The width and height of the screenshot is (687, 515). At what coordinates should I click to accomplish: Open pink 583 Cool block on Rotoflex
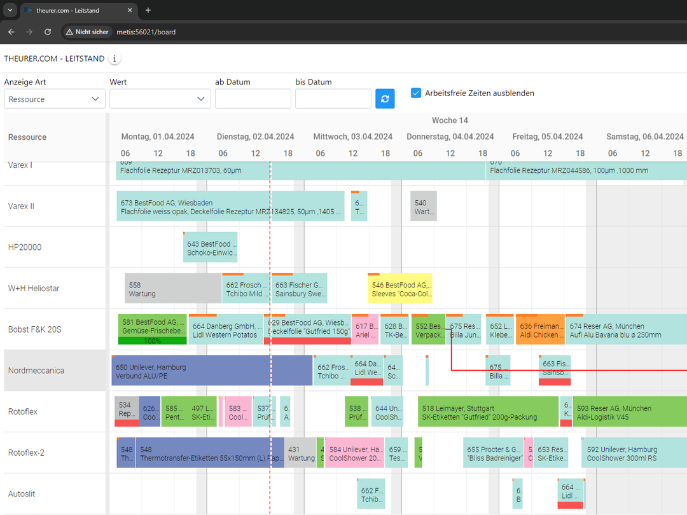pos(237,411)
